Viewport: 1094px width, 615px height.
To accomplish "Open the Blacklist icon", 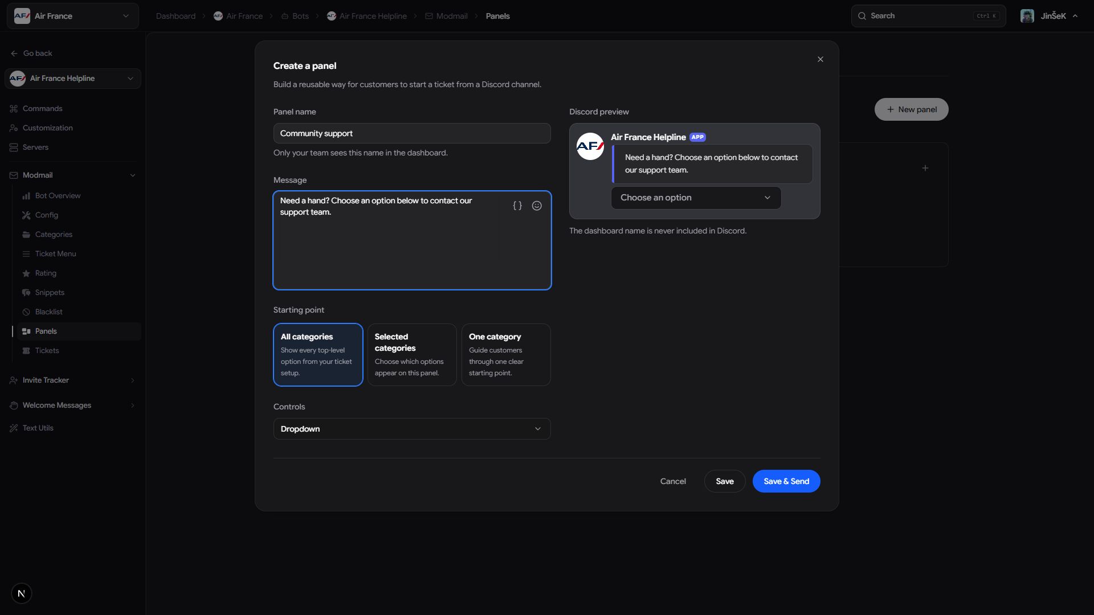I will [26, 312].
